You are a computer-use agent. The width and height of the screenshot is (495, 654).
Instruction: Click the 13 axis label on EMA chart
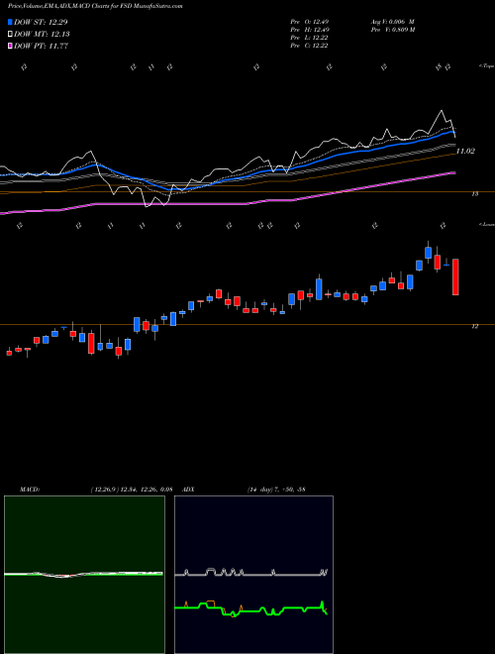tap(475, 194)
